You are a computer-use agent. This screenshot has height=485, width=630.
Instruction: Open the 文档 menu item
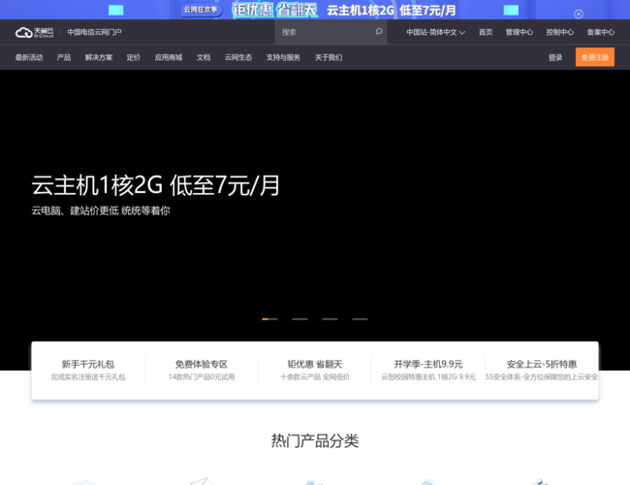pyautogui.click(x=204, y=57)
